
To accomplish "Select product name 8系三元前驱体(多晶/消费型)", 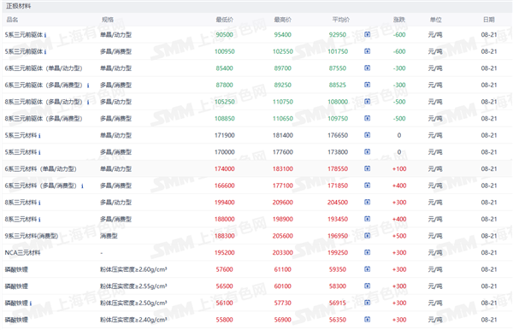I will tap(44, 118).
